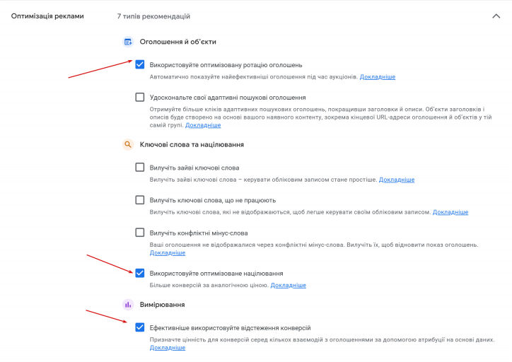
Task: Open Докладніше link for optimized targeting
Action: pyautogui.click(x=289, y=286)
